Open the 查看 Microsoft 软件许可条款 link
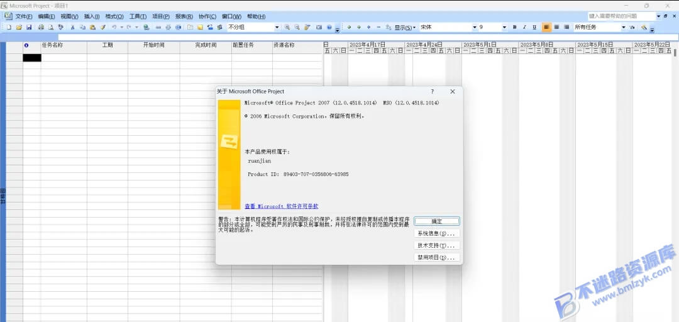This screenshot has height=322, width=679. (282, 206)
